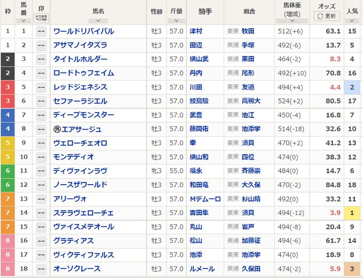Open horse page アサマノイタズラ
The height and width of the screenshot is (278, 363).
coord(80,45)
